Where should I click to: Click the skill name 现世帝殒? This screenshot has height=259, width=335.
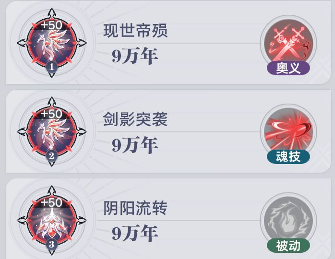click(135, 31)
